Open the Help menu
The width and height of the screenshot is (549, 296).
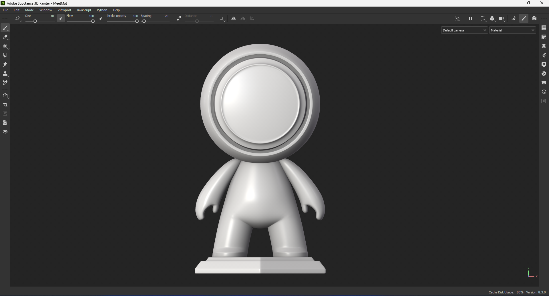coord(116,10)
